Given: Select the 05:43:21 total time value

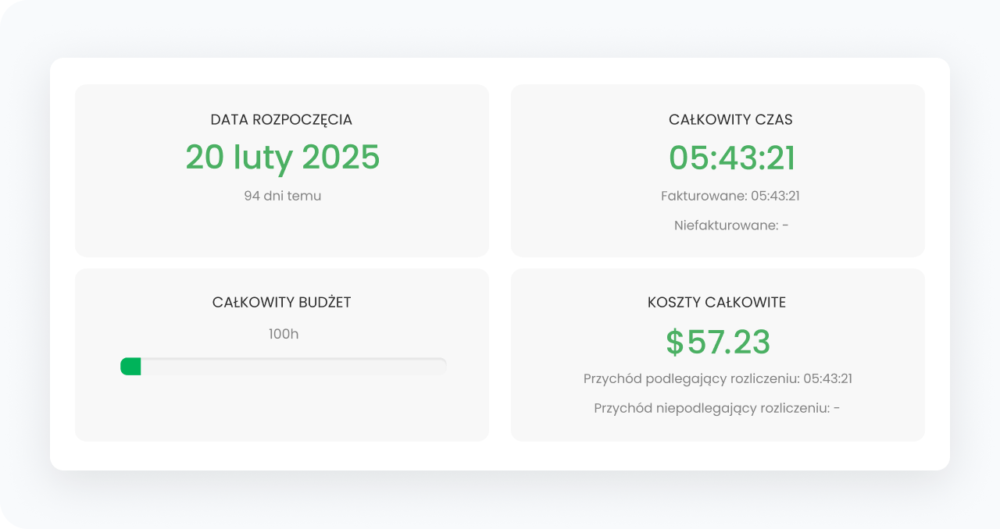Looking at the screenshot, I should click(732, 158).
